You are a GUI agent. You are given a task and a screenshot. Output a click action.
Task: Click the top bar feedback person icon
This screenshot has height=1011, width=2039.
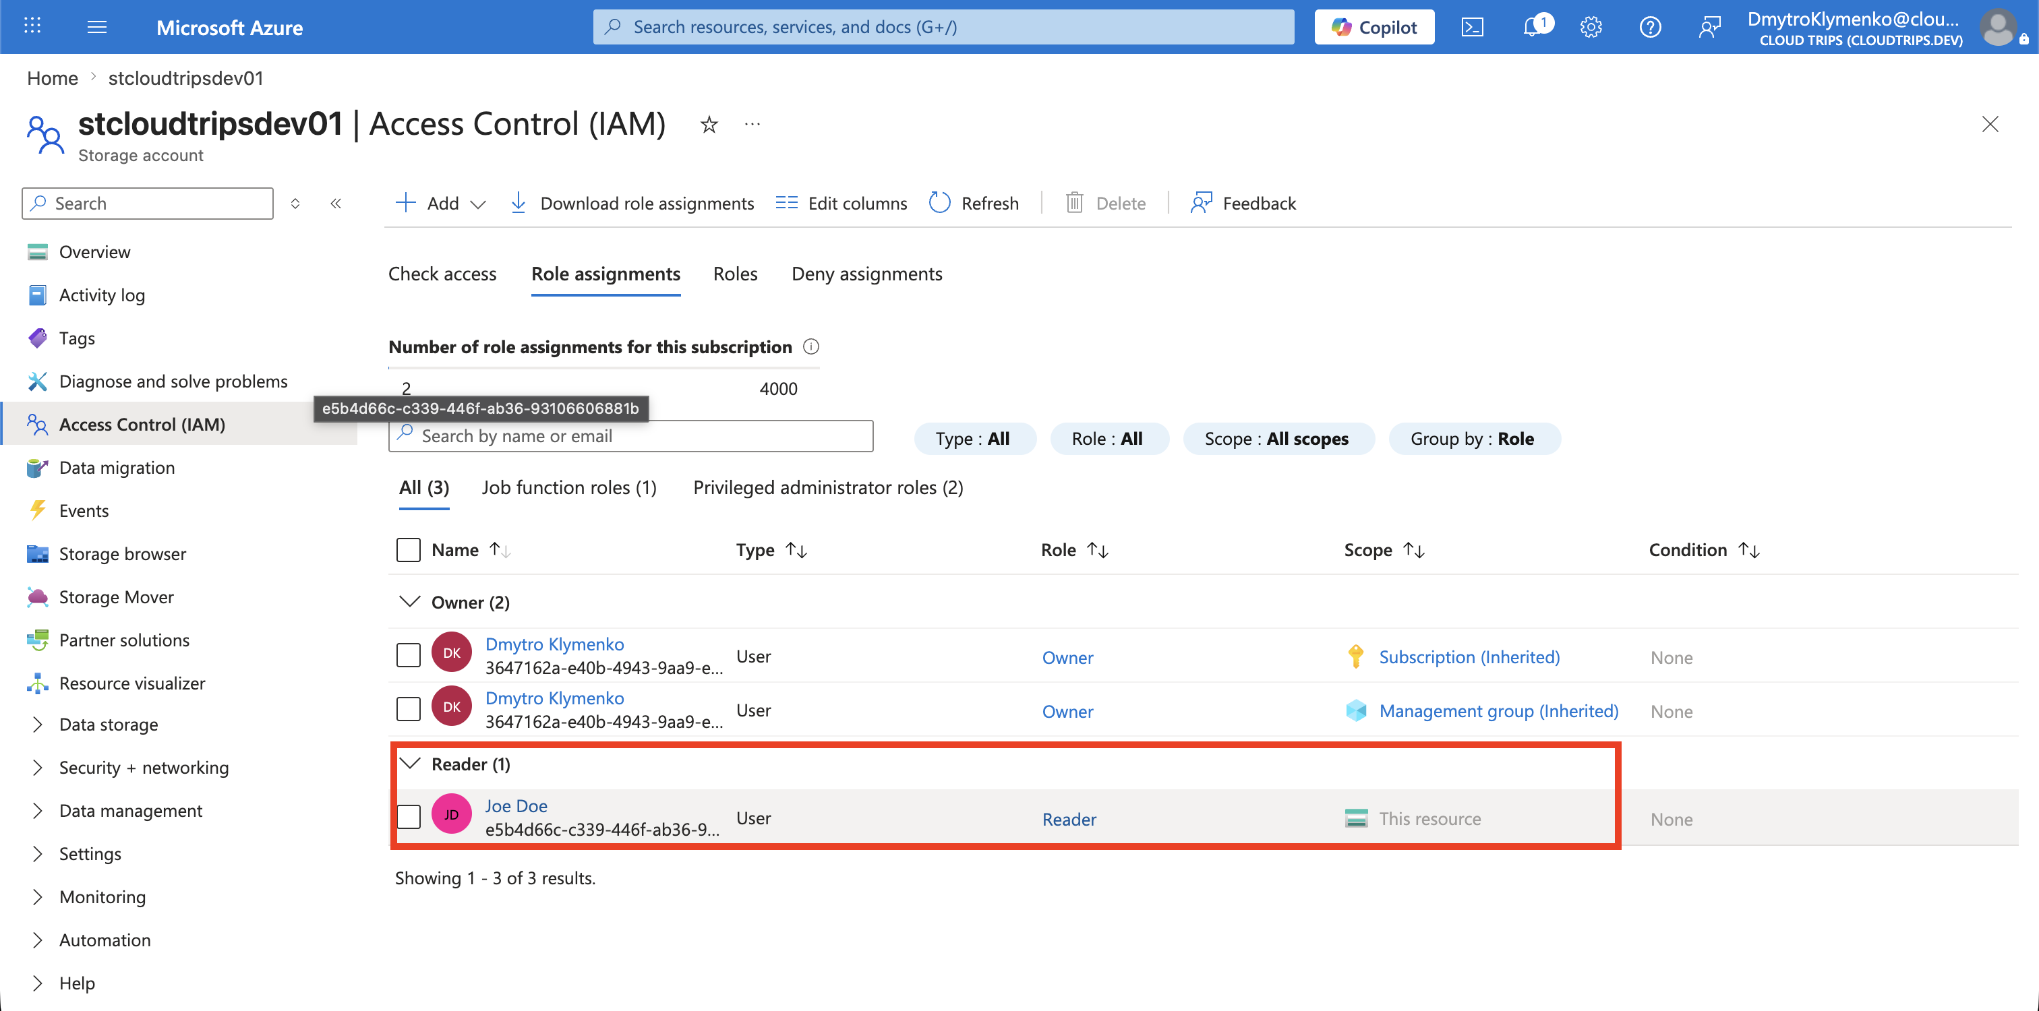(1710, 27)
